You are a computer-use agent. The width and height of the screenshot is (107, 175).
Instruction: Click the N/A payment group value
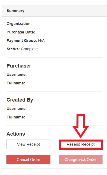(41, 41)
